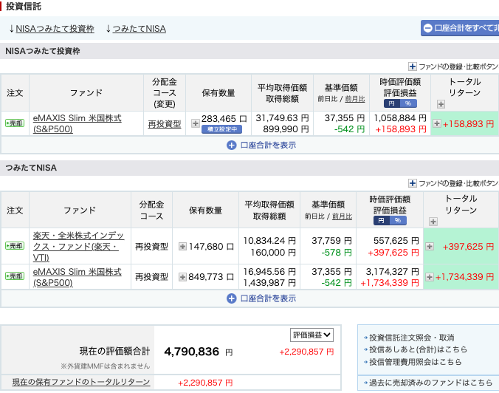499x393 pixels.
Task: Click 売却 icon in NISAつみたて投資枠 table
Action: (15, 123)
